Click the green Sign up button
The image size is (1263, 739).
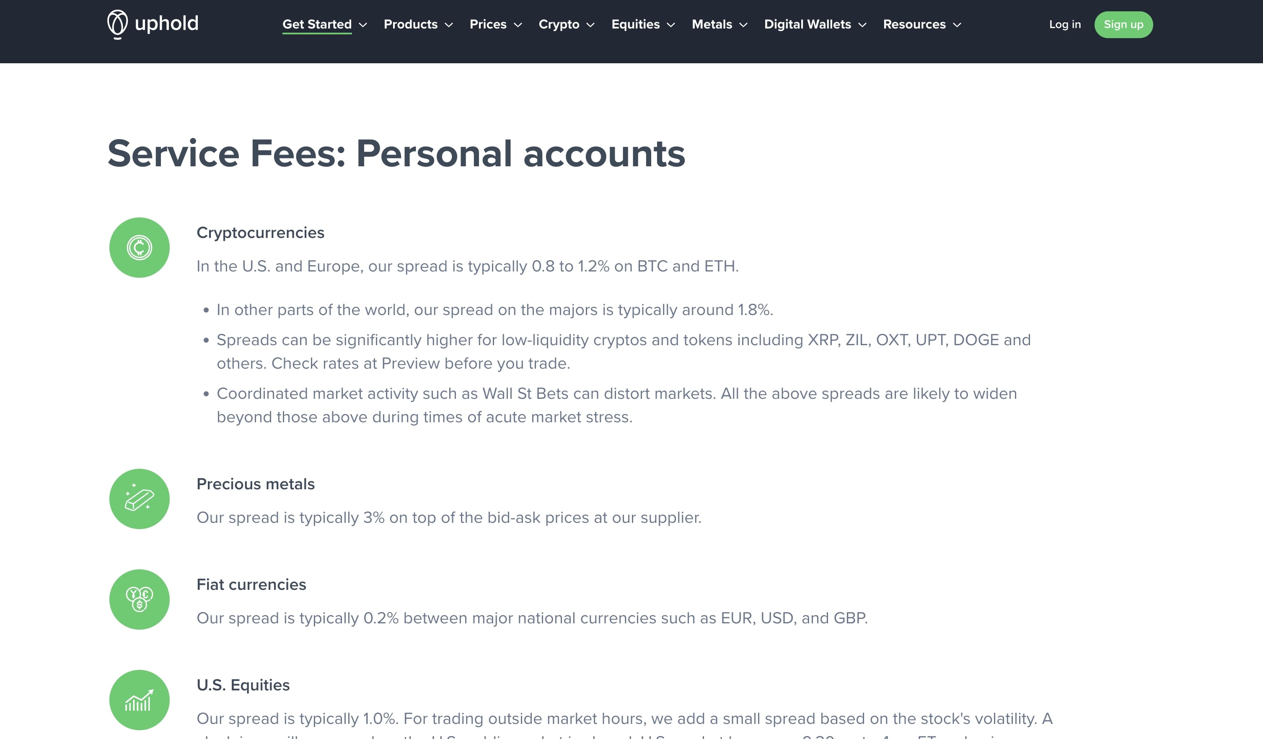pos(1123,25)
